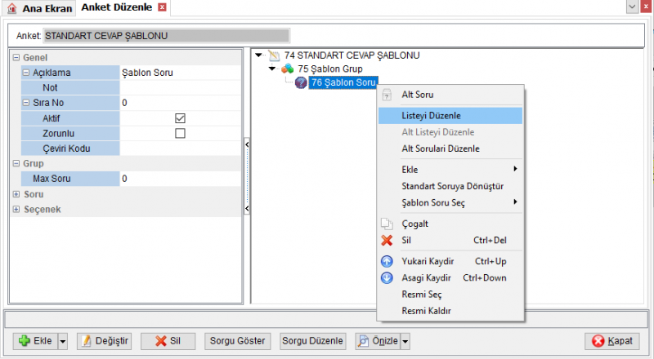Click the question mark icon of 76 Şablon Soru
This screenshot has height=359, width=654.
coord(301,82)
